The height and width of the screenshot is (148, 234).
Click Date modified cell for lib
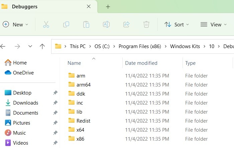click(x=147, y=112)
